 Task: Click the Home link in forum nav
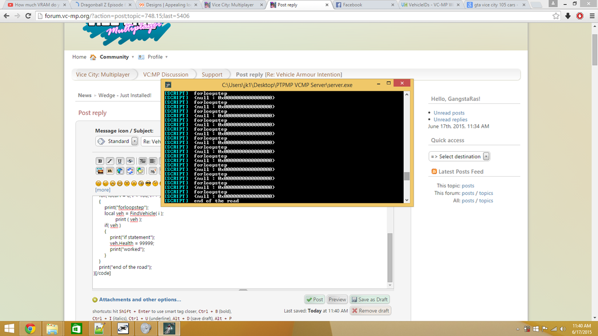coord(79,57)
